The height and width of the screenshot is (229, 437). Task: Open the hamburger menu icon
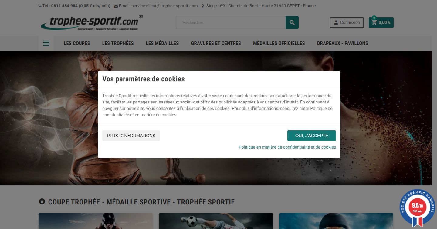click(46, 43)
